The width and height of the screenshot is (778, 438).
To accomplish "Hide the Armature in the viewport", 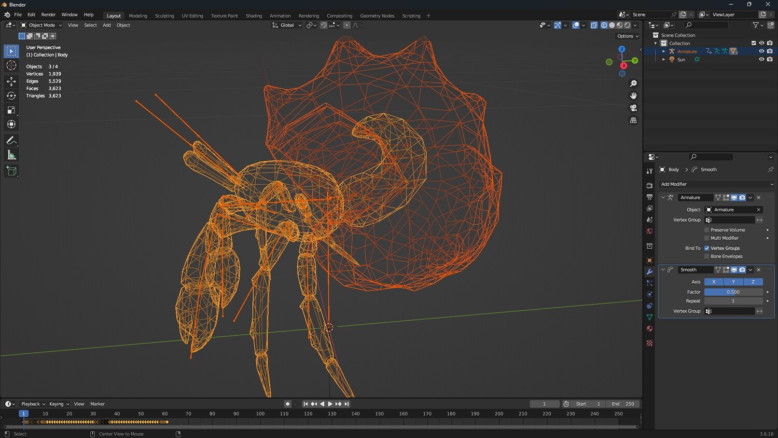I will click(761, 51).
